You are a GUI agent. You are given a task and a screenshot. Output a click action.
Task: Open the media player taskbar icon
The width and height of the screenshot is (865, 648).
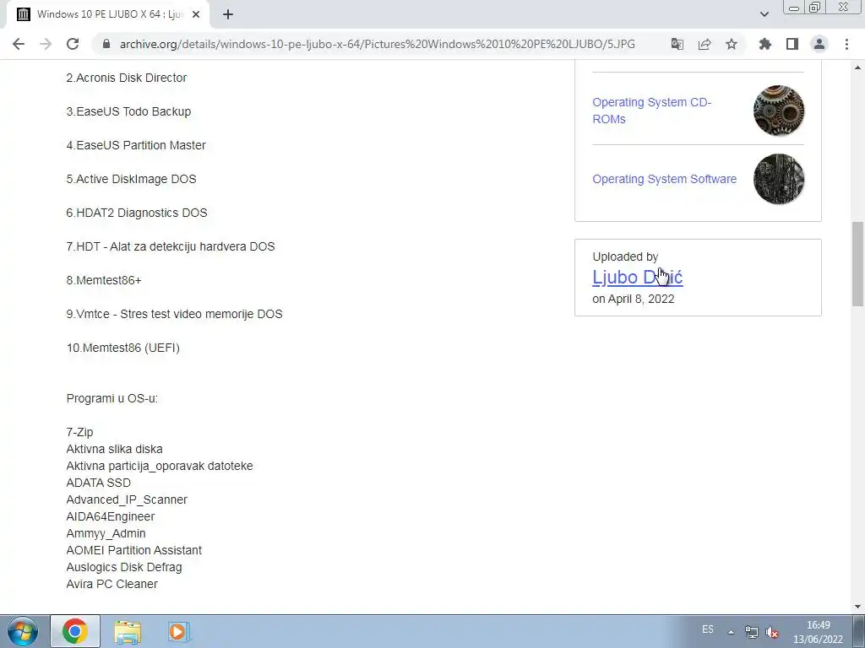click(x=179, y=631)
